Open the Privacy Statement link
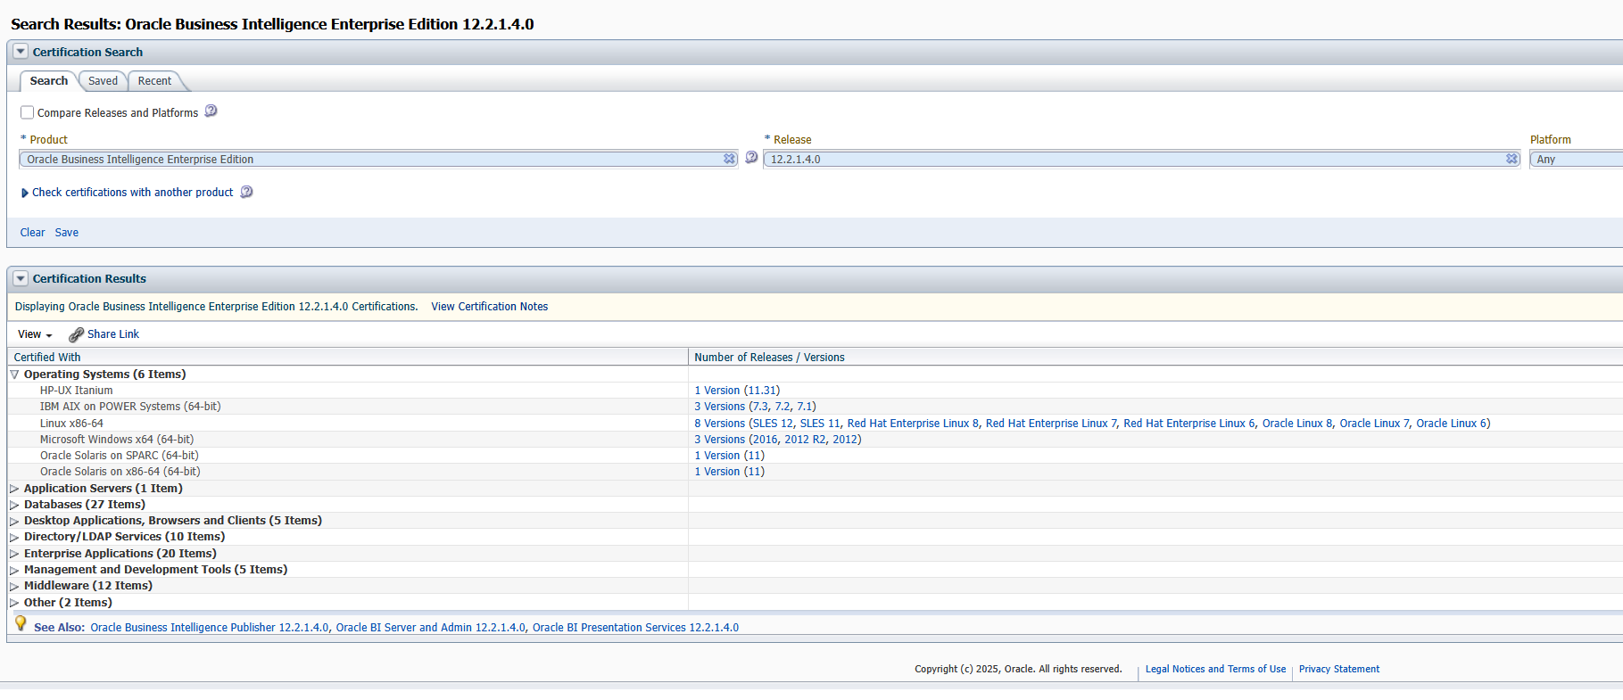The width and height of the screenshot is (1623, 700). point(1338,669)
